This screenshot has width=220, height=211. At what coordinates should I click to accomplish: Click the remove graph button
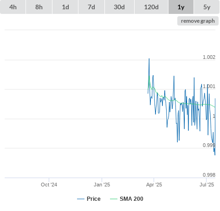click(198, 21)
